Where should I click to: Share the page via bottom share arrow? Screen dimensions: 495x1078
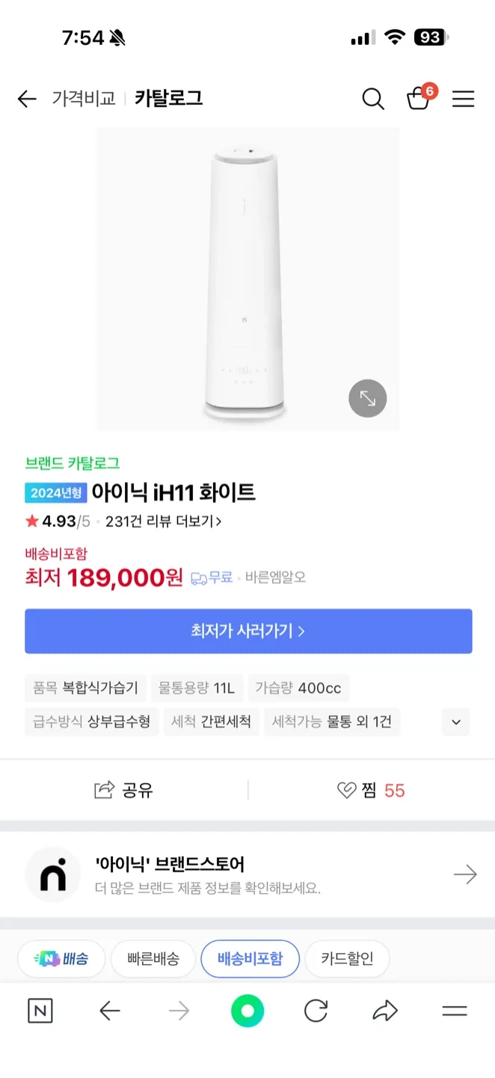(x=384, y=1011)
